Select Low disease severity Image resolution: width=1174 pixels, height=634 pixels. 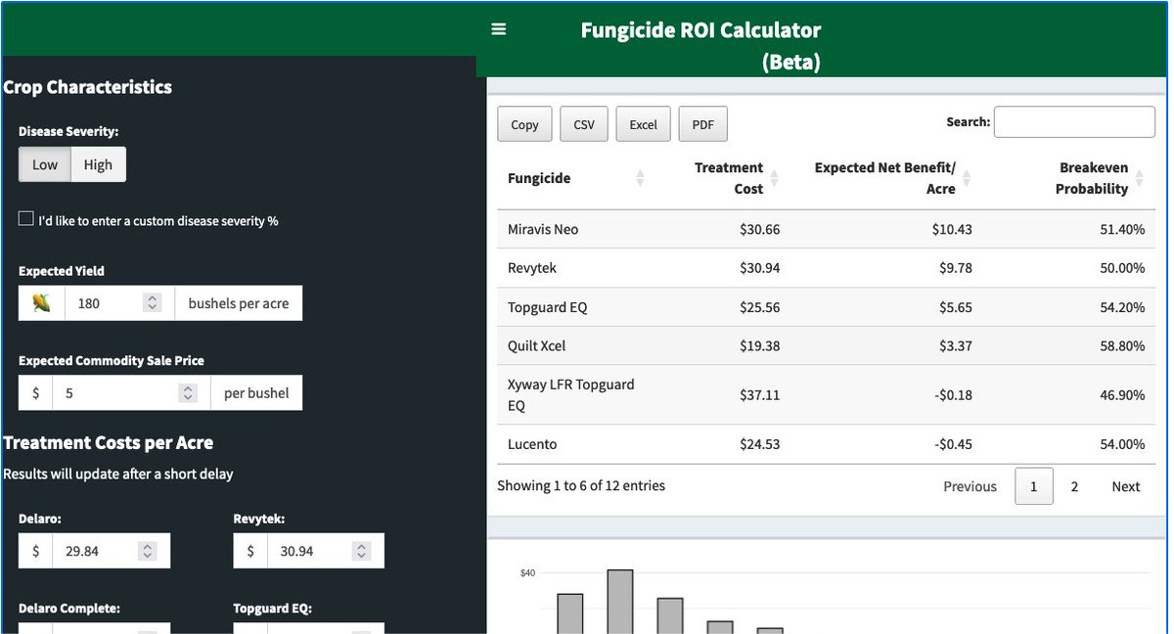44,164
